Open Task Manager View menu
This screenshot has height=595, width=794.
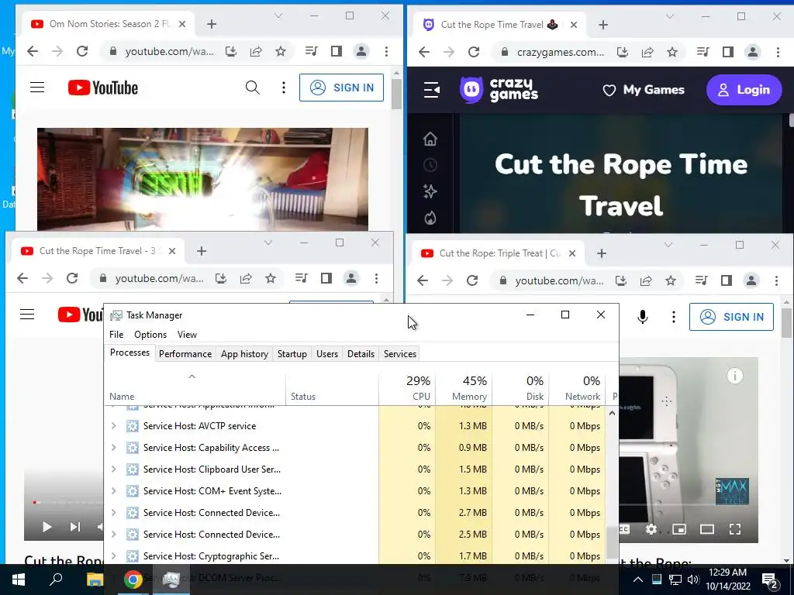click(x=187, y=335)
